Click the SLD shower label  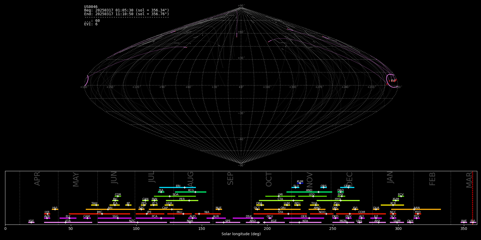click(296, 186)
